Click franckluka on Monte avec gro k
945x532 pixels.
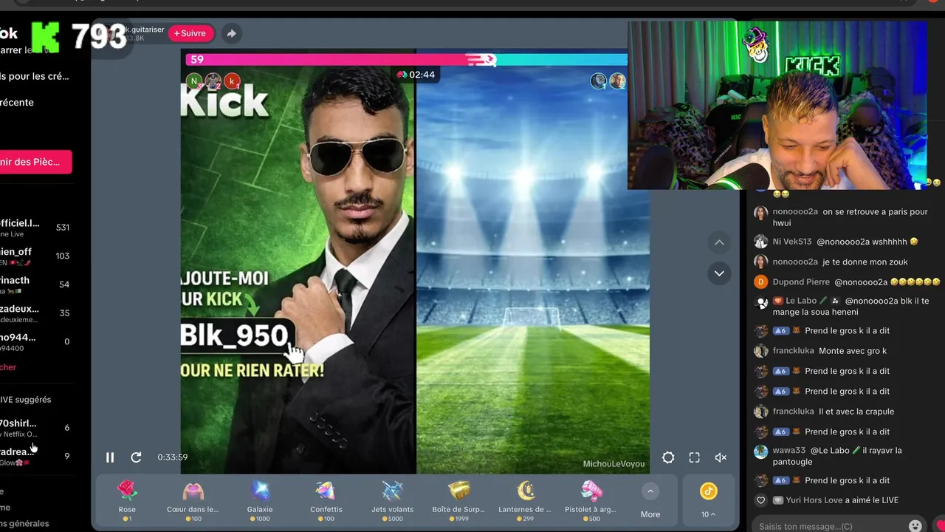coord(794,351)
